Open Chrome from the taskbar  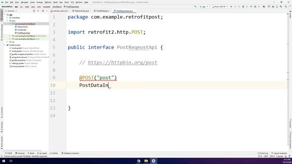(139, 161)
